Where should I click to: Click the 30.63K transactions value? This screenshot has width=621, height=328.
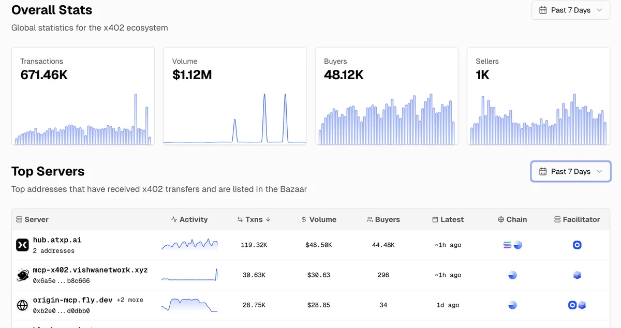[254, 275]
